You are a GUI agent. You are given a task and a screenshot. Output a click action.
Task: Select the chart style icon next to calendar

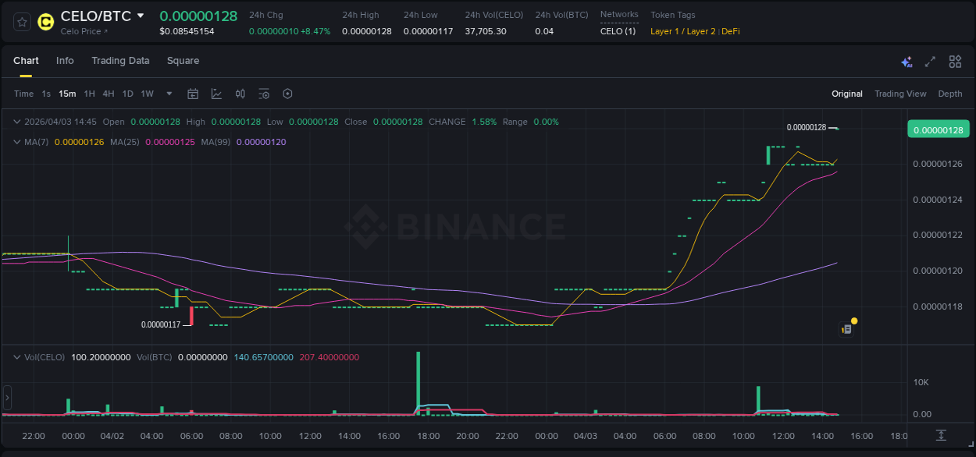point(216,94)
